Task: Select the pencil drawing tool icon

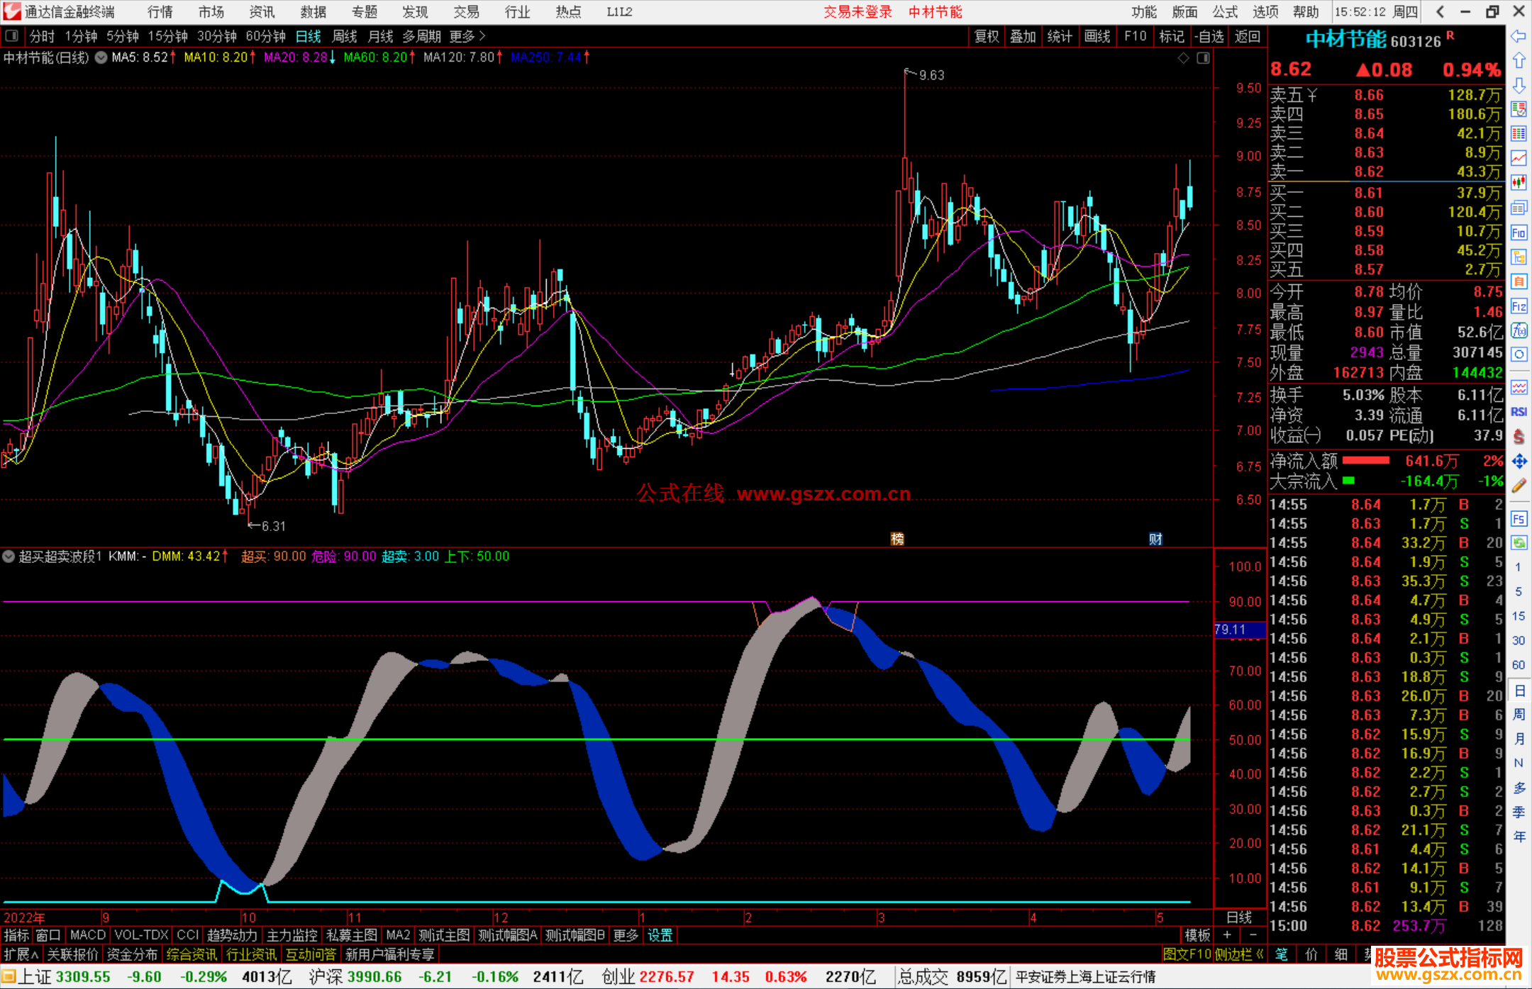Action: pyautogui.click(x=1519, y=486)
